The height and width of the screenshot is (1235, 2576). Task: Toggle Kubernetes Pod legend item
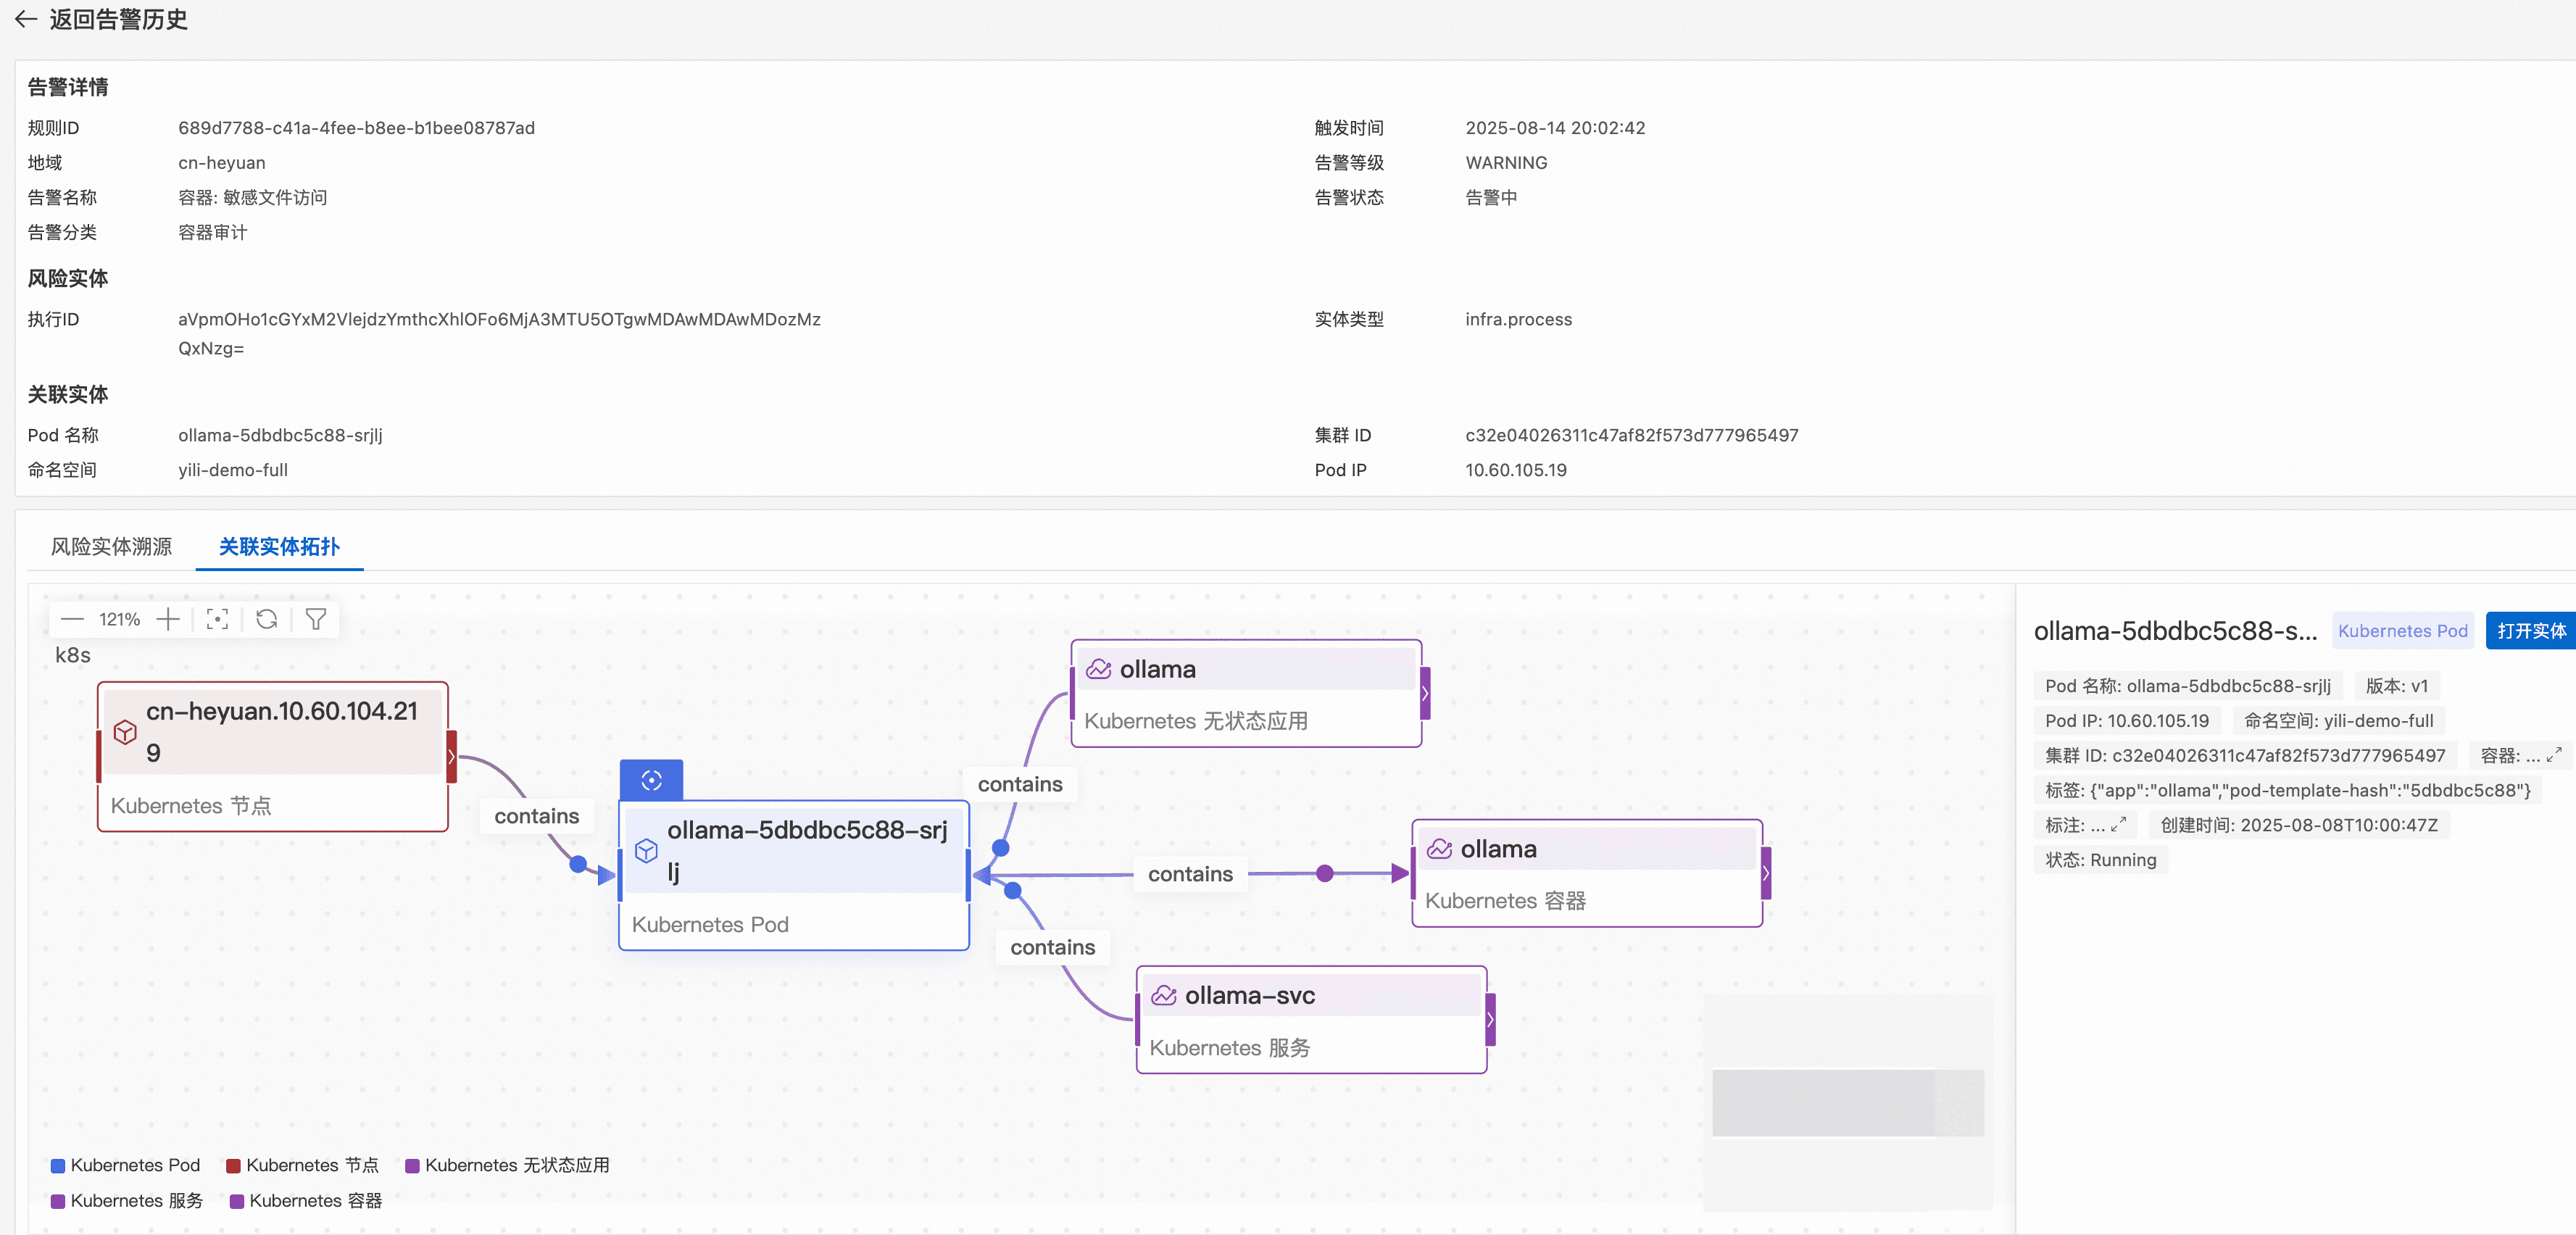[126, 1165]
